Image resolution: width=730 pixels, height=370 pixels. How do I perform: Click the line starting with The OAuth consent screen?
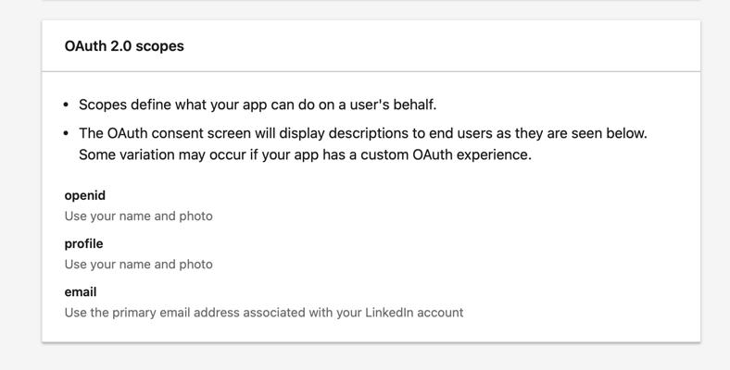363,133
